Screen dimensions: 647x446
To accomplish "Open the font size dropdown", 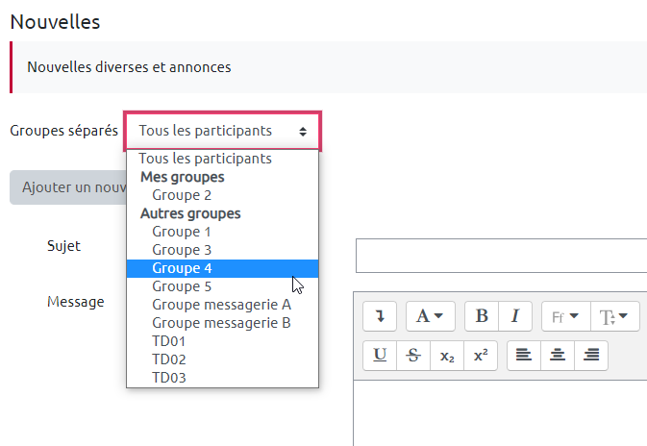I will (x=613, y=316).
